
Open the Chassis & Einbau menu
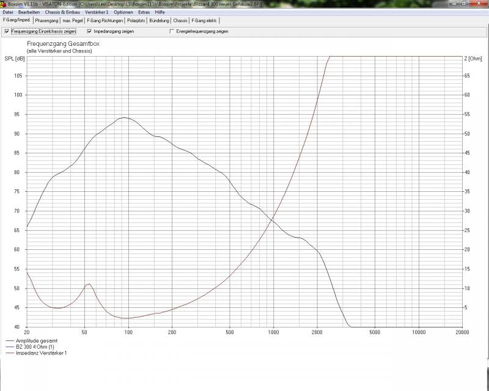pos(62,12)
